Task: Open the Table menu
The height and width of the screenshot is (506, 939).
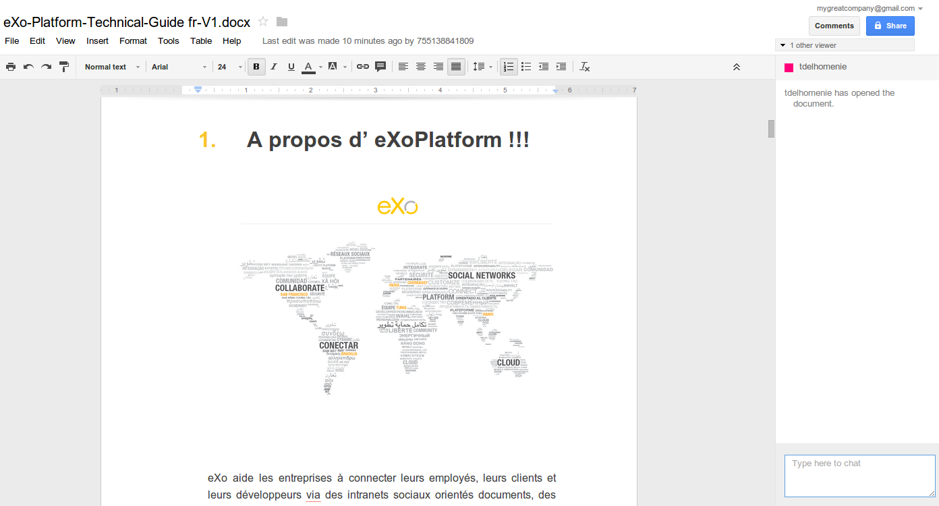Action: point(201,40)
